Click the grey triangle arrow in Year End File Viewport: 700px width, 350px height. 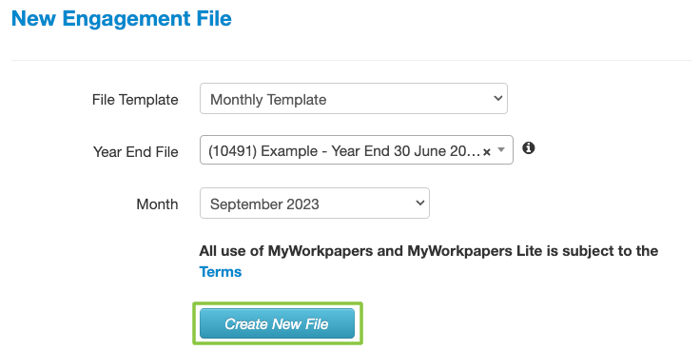[501, 150]
